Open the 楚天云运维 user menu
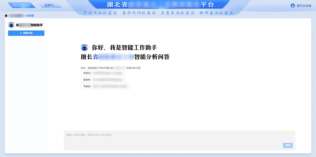This screenshot has width=316, height=157. coord(301,6)
